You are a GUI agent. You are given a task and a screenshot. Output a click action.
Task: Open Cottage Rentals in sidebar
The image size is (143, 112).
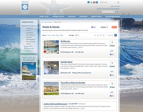point(29,48)
